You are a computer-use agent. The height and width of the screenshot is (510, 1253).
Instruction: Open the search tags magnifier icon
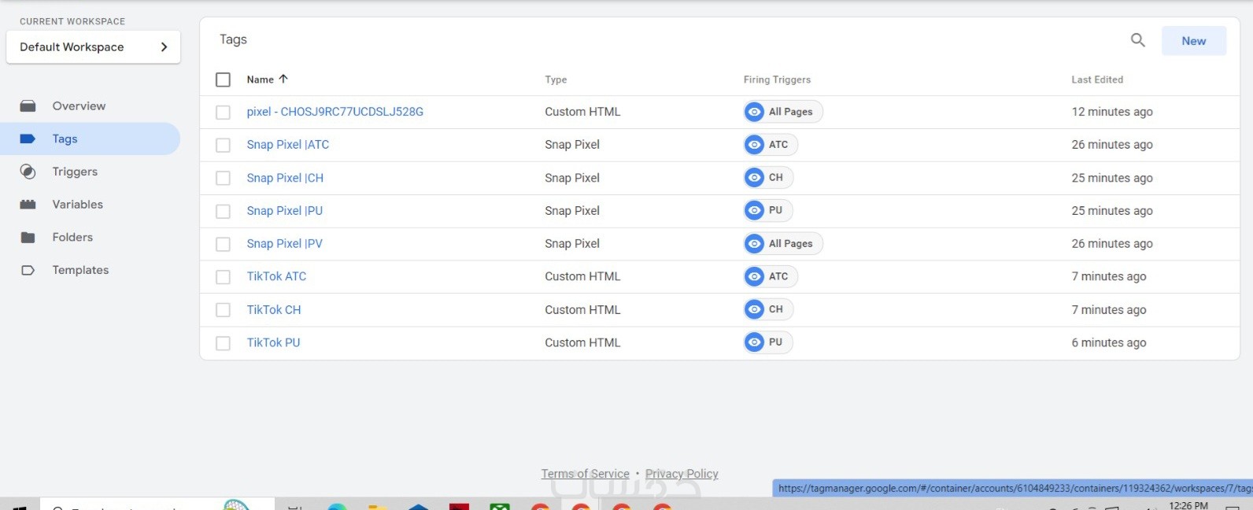[1137, 40]
